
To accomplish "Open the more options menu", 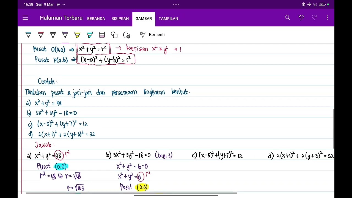I will 327,18.
